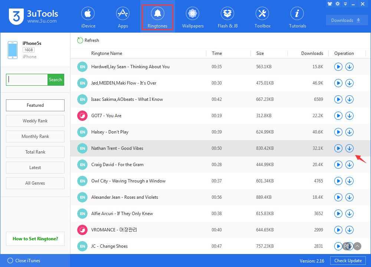Click the 16GB storage badge
Image resolution: width=371 pixels, height=267 pixels.
[x=29, y=50]
